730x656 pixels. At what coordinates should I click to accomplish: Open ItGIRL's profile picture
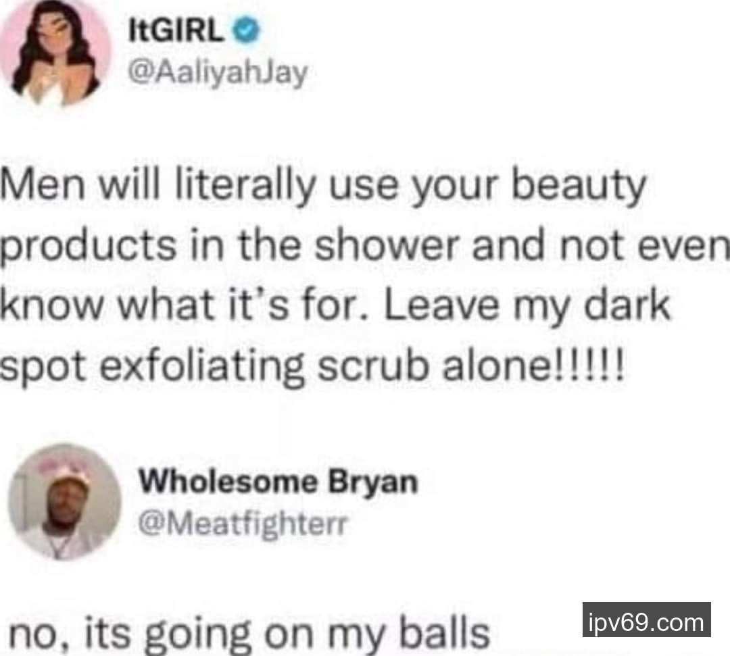click(55, 51)
